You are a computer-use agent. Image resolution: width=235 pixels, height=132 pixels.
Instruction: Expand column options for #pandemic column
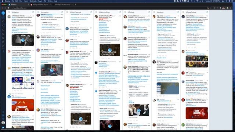click(178, 12)
